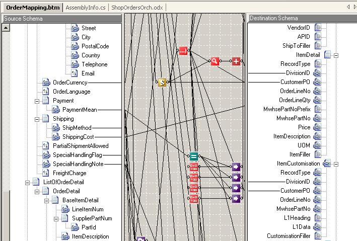Click the PartId element icon
This screenshot has height=241, width=357.
pyautogui.click(x=75, y=227)
